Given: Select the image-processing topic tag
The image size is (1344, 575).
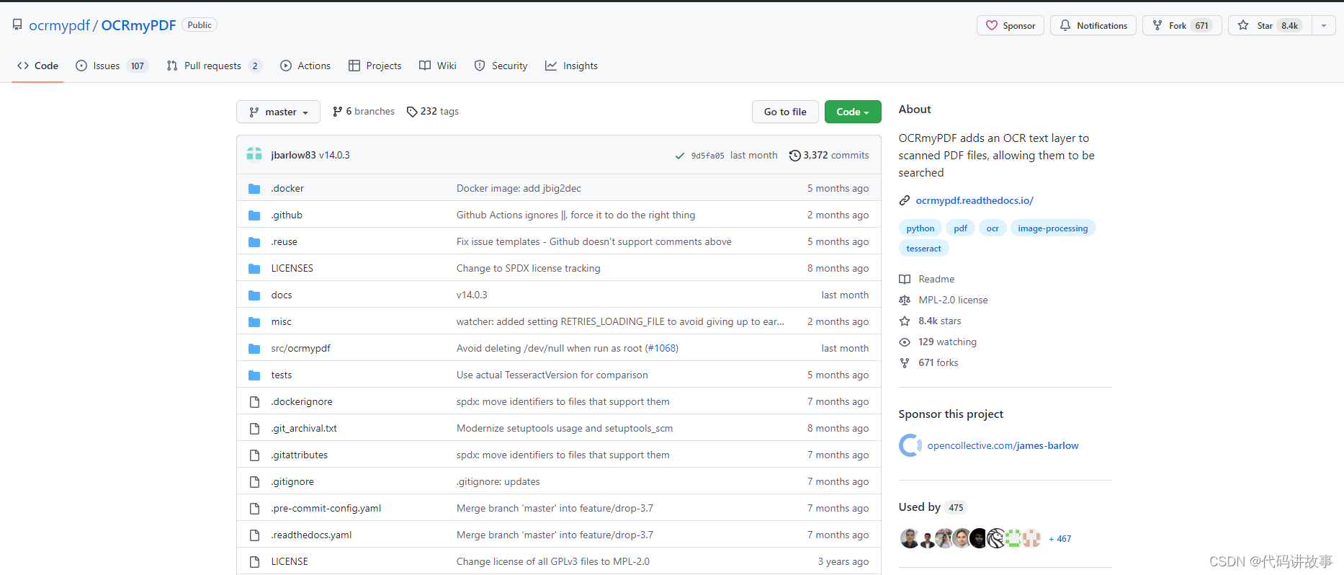Looking at the screenshot, I should click(1052, 228).
